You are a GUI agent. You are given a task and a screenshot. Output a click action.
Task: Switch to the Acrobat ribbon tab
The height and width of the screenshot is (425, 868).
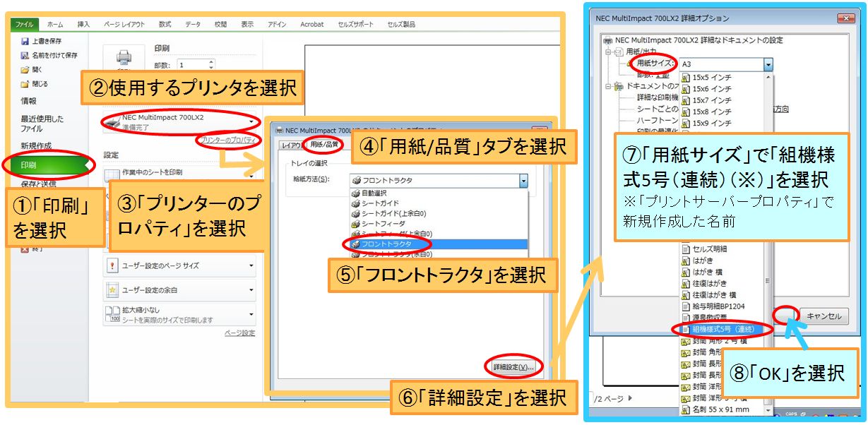click(x=311, y=25)
